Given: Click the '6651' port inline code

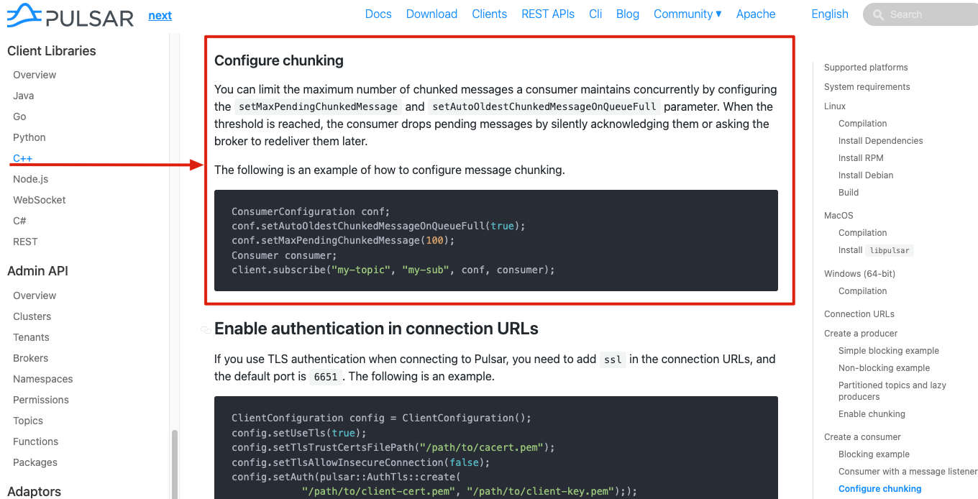Looking at the screenshot, I should pos(326,377).
